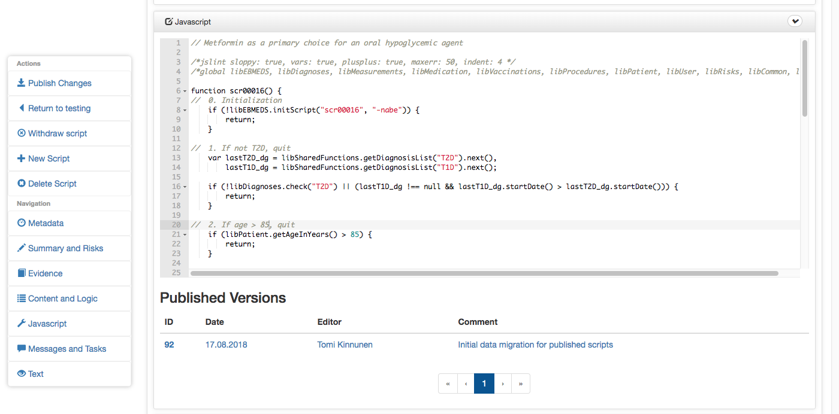The image size is (839, 414).
Task: Select page 1 in pagination
Action: 484,383
